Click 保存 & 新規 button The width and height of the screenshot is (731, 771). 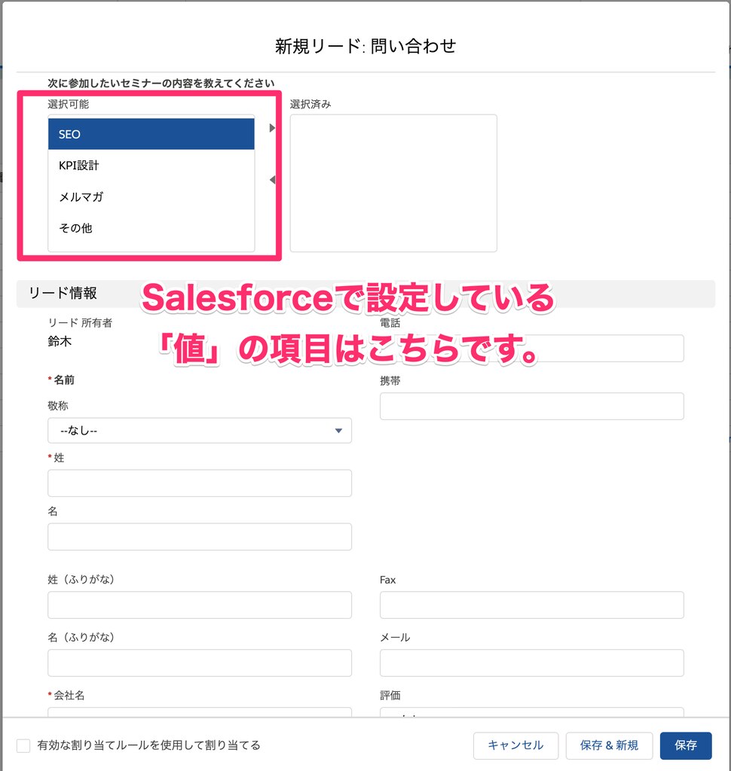click(609, 745)
